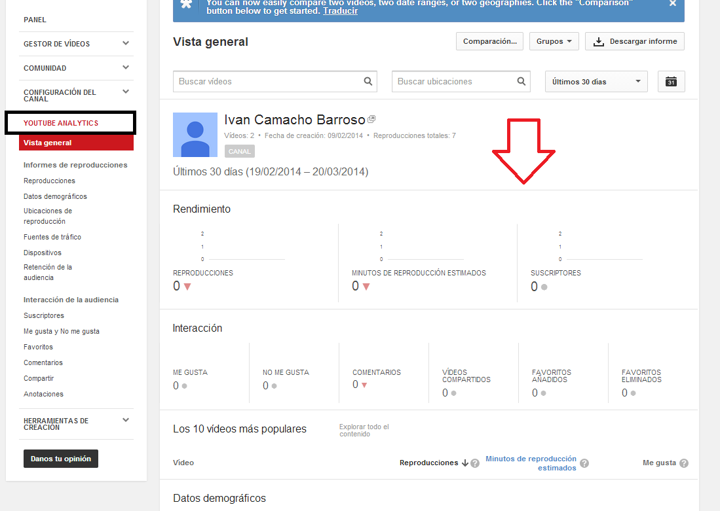The width and height of the screenshot is (720, 511).
Task: Click the star icon in the blue banner
Action: [x=186, y=4]
